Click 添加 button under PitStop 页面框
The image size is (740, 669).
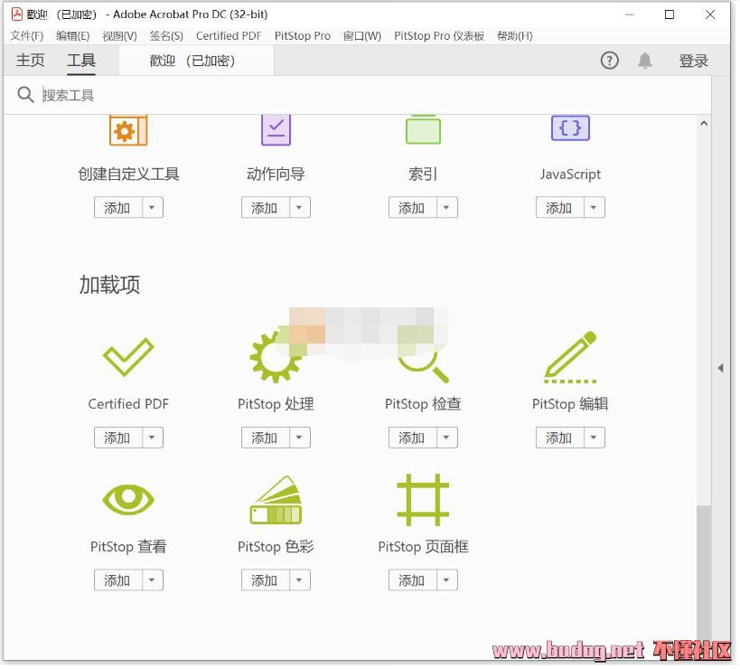(413, 579)
